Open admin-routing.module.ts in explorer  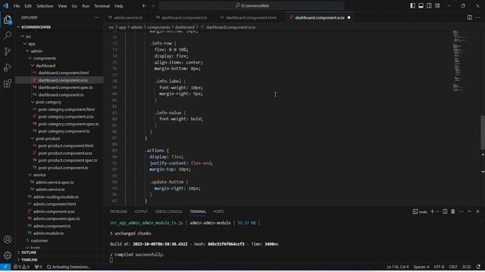pyautogui.click(x=55, y=196)
